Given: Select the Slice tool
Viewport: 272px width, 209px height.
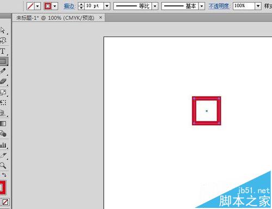Looking at the screenshot, I should tap(3, 155).
